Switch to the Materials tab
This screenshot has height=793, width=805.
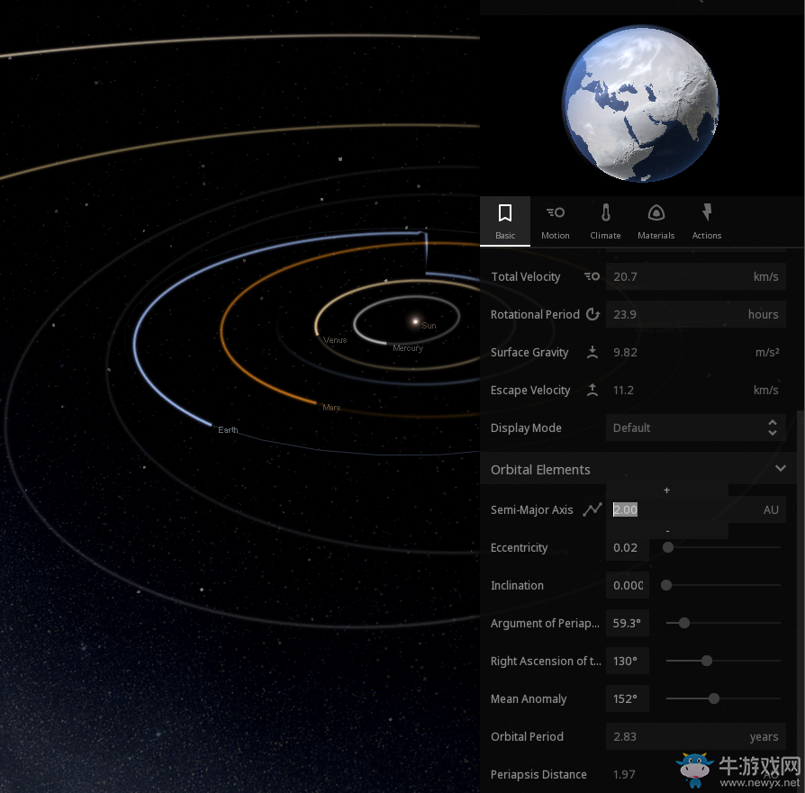pyautogui.click(x=656, y=221)
